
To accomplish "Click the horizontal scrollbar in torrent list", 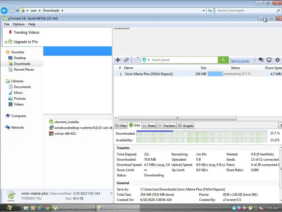I will 178,118.
